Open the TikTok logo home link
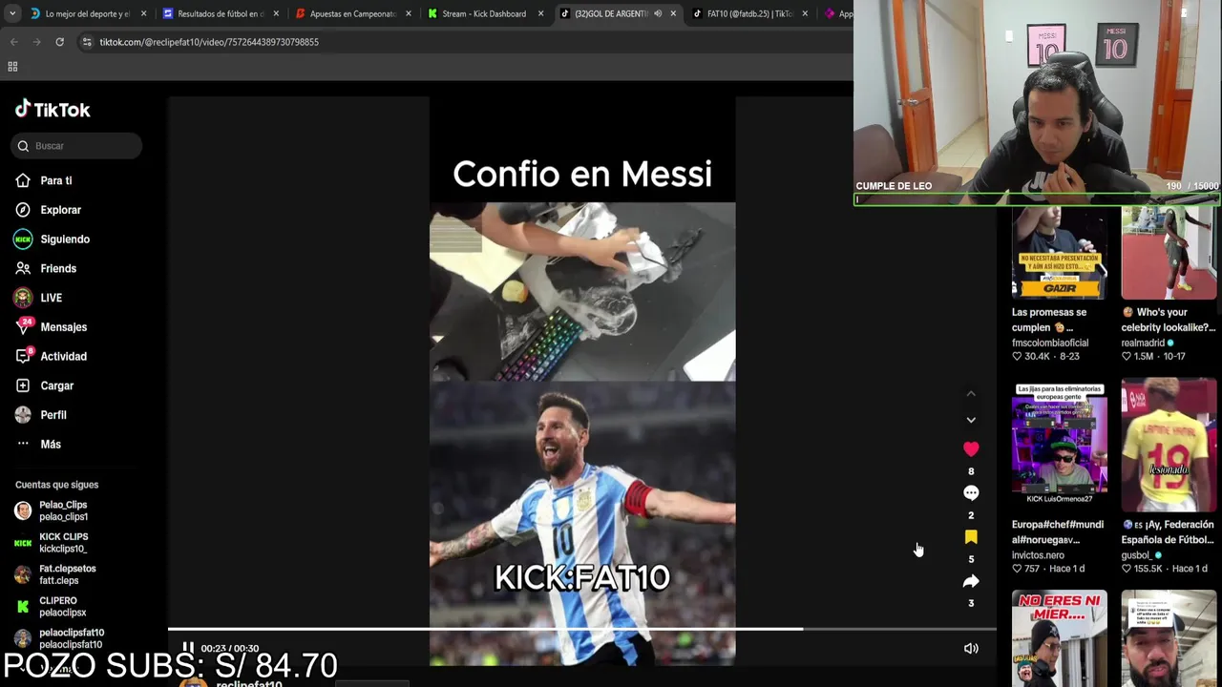1222x687 pixels. [53, 109]
